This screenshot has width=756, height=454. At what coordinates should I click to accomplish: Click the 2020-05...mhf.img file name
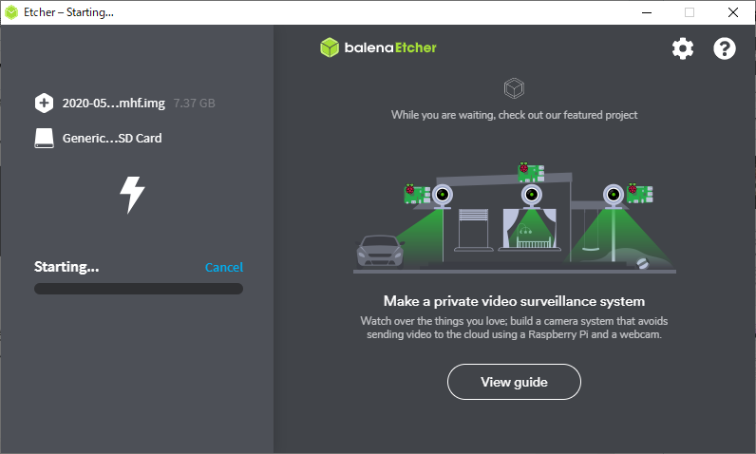pos(113,104)
